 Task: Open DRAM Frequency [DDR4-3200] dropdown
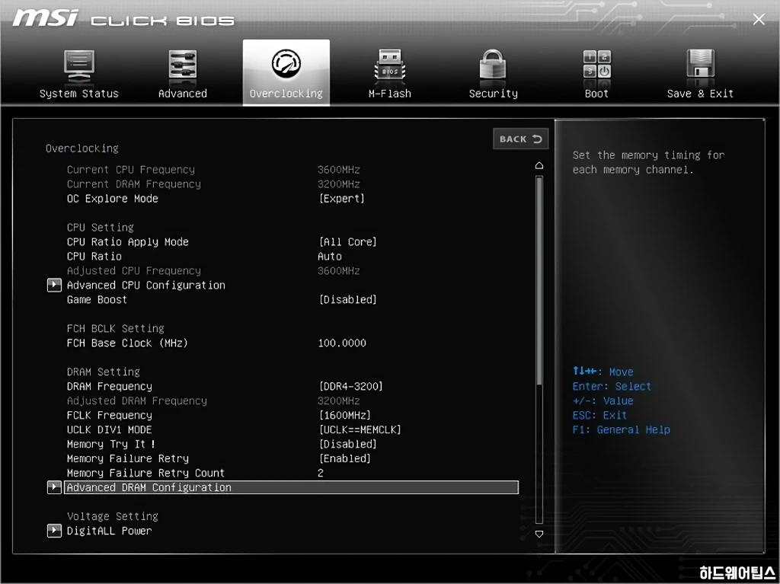pyautogui.click(x=350, y=386)
